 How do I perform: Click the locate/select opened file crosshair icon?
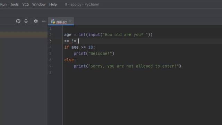18,21
